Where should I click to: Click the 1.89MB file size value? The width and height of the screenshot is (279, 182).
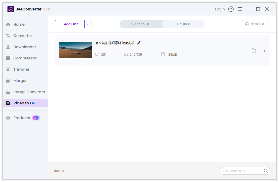172,55
